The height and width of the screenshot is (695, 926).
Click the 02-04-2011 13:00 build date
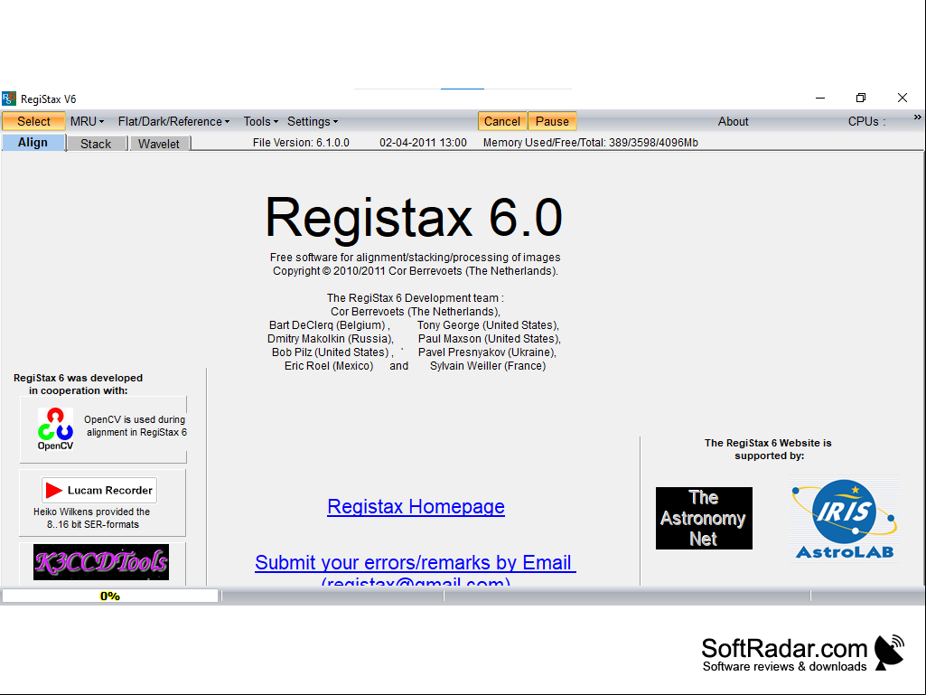423,143
